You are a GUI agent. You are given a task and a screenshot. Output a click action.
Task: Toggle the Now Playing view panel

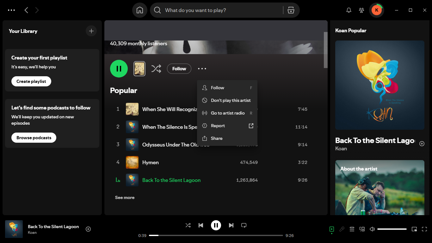click(331, 229)
